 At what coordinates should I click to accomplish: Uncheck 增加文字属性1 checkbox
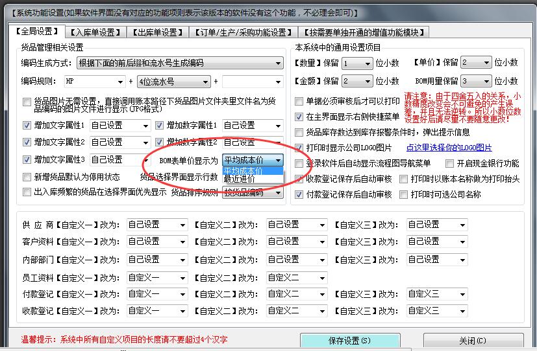point(27,126)
